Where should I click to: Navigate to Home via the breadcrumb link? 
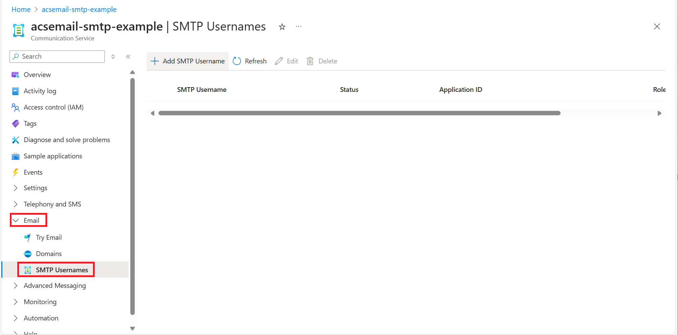(x=21, y=9)
